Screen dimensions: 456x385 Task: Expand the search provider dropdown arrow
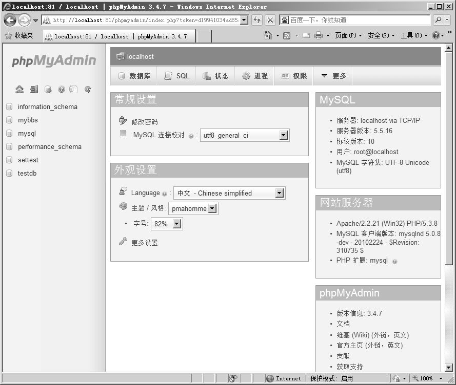pyautogui.click(x=447, y=20)
